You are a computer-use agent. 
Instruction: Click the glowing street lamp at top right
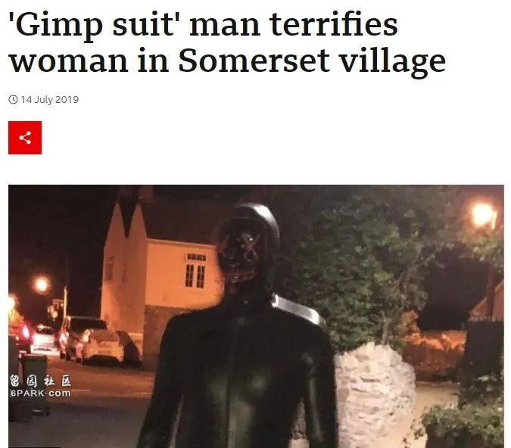(483, 215)
